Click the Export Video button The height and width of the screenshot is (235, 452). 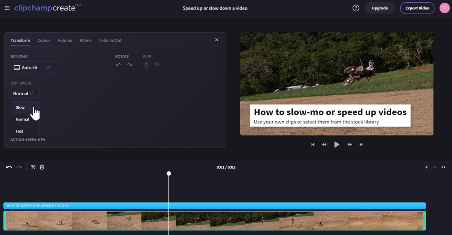(417, 8)
